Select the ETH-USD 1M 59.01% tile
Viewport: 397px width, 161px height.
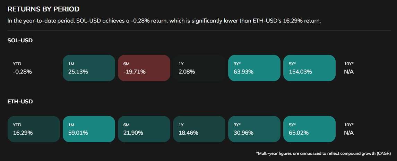point(89,129)
